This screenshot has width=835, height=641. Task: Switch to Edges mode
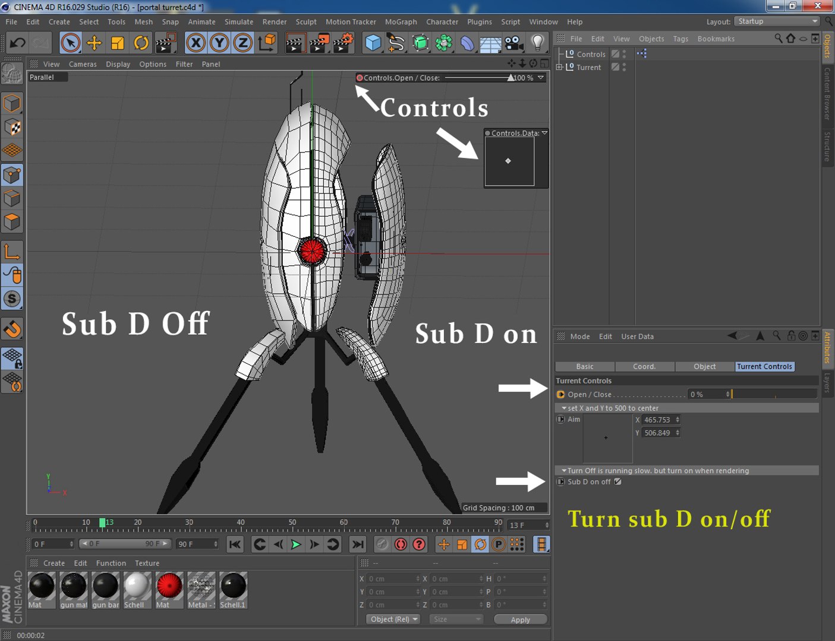(x=12, y=198)
